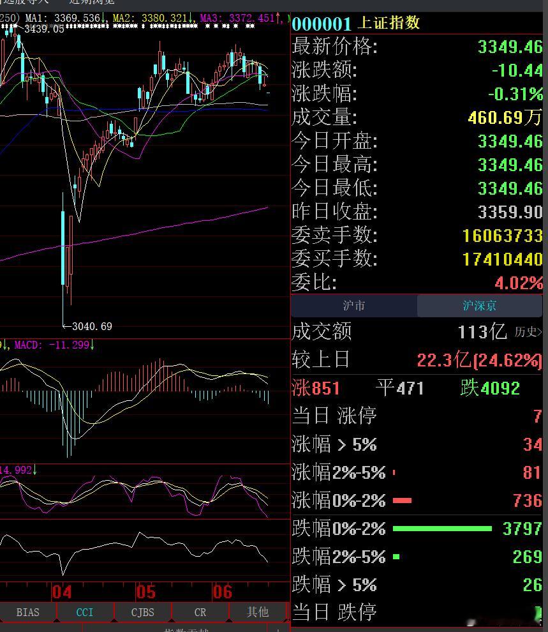Click the 成交额 value 113亿

pos(482,332)
